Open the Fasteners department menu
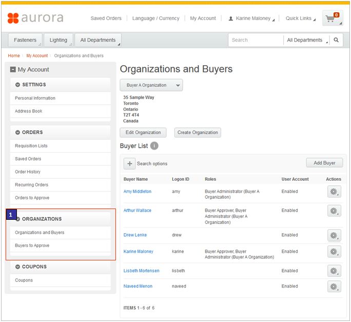 [x=25, y=40]
